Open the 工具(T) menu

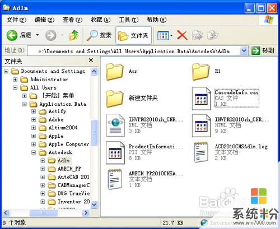click(x=129, y=20)
